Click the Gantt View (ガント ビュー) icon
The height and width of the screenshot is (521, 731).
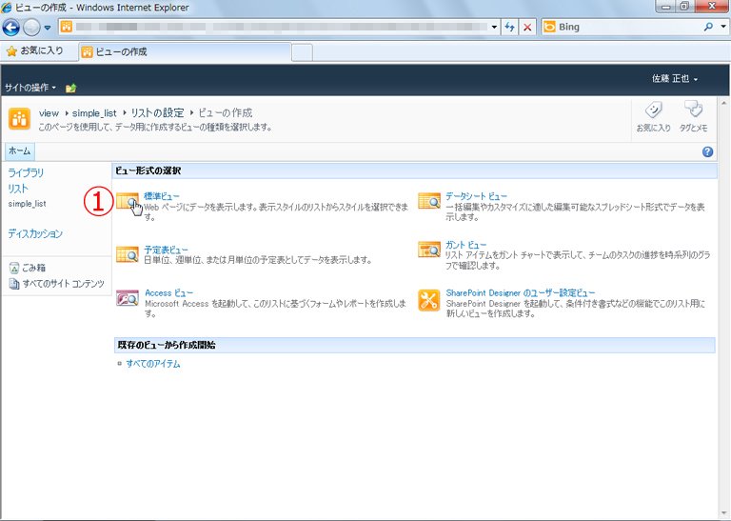429,250
